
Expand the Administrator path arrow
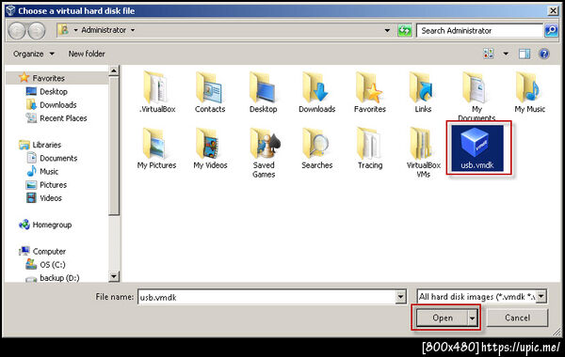133,30
